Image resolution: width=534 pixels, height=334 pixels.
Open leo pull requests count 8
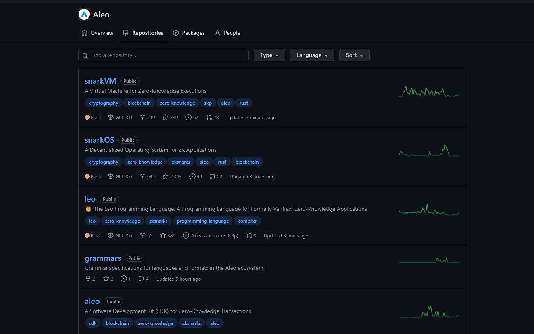pos(251,236)
